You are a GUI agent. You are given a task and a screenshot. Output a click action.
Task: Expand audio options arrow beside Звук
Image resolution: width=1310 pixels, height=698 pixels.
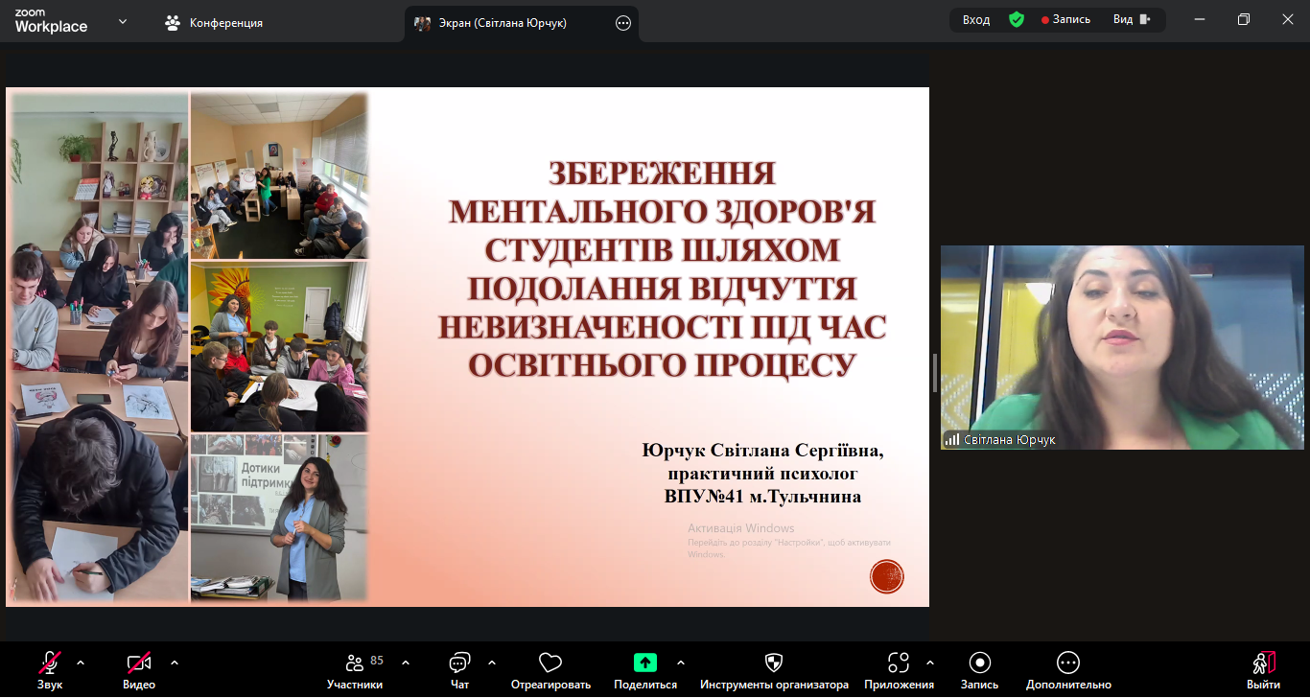(81, 663)
